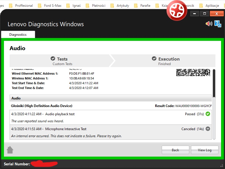
Task: Click the Test Start Time value
Action: [x=84, y=83]
